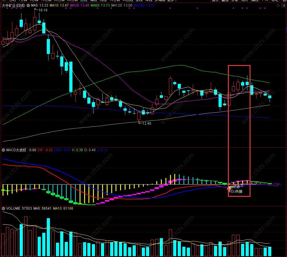Click the D: 0.48 value
Viewport: 287px width, 257px height.
tap(90, 150)
